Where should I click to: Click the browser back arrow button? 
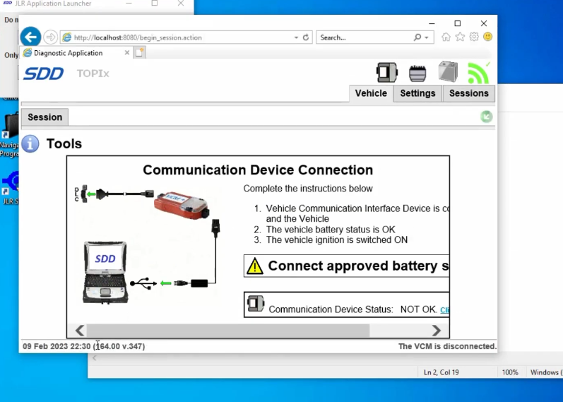[x=30, y=37]
